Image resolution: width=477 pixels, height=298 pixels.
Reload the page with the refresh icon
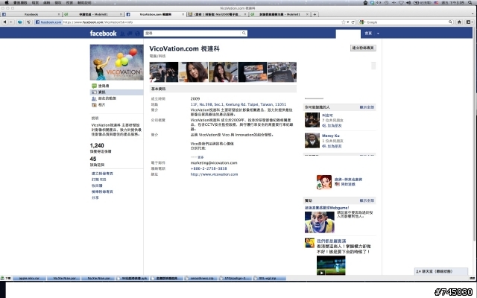point(353,22)
